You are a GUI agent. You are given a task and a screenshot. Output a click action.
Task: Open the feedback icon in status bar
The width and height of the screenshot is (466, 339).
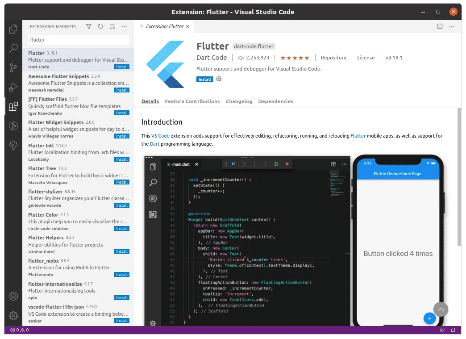(442, 330)
